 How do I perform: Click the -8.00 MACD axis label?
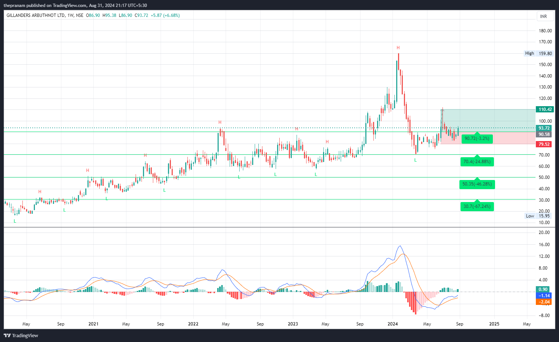point(544,316)
